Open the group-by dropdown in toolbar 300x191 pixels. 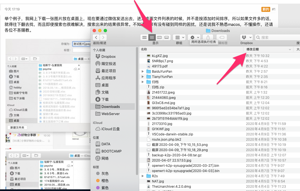coord(179,37)
